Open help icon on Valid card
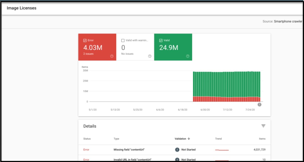304x162 pixels. (x=188, y=56)
